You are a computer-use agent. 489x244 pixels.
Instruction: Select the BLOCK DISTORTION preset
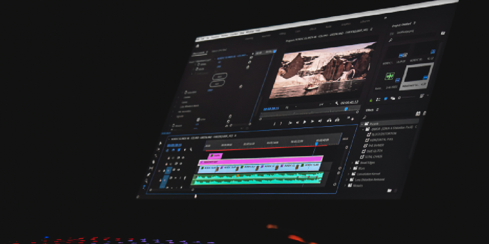(384, 134)
